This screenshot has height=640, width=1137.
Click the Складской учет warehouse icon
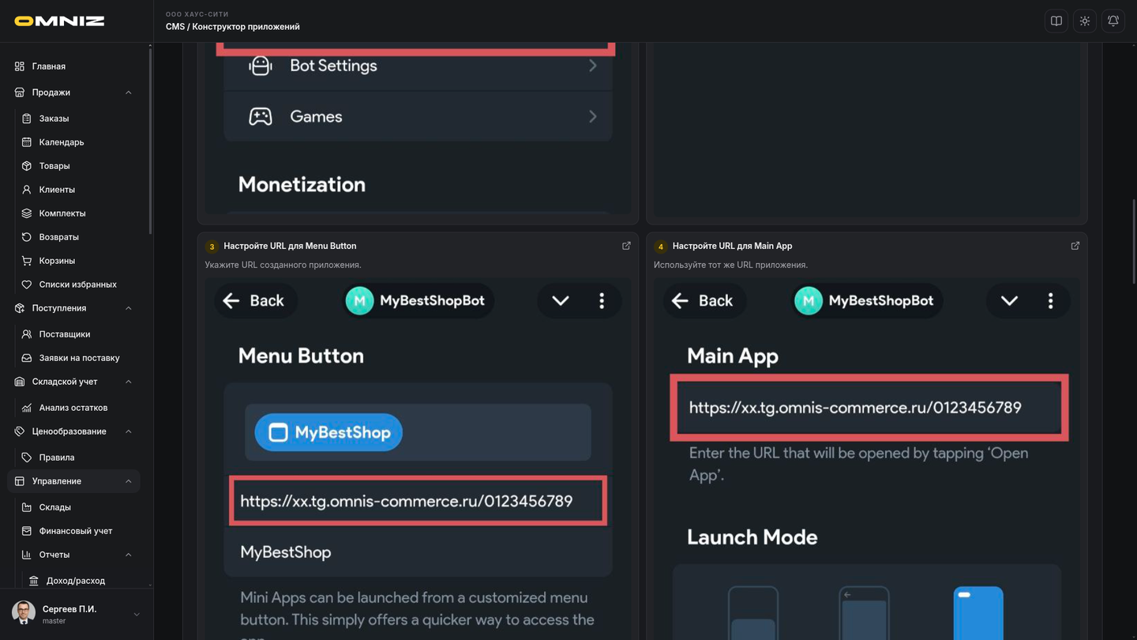[x=20, y=382]
